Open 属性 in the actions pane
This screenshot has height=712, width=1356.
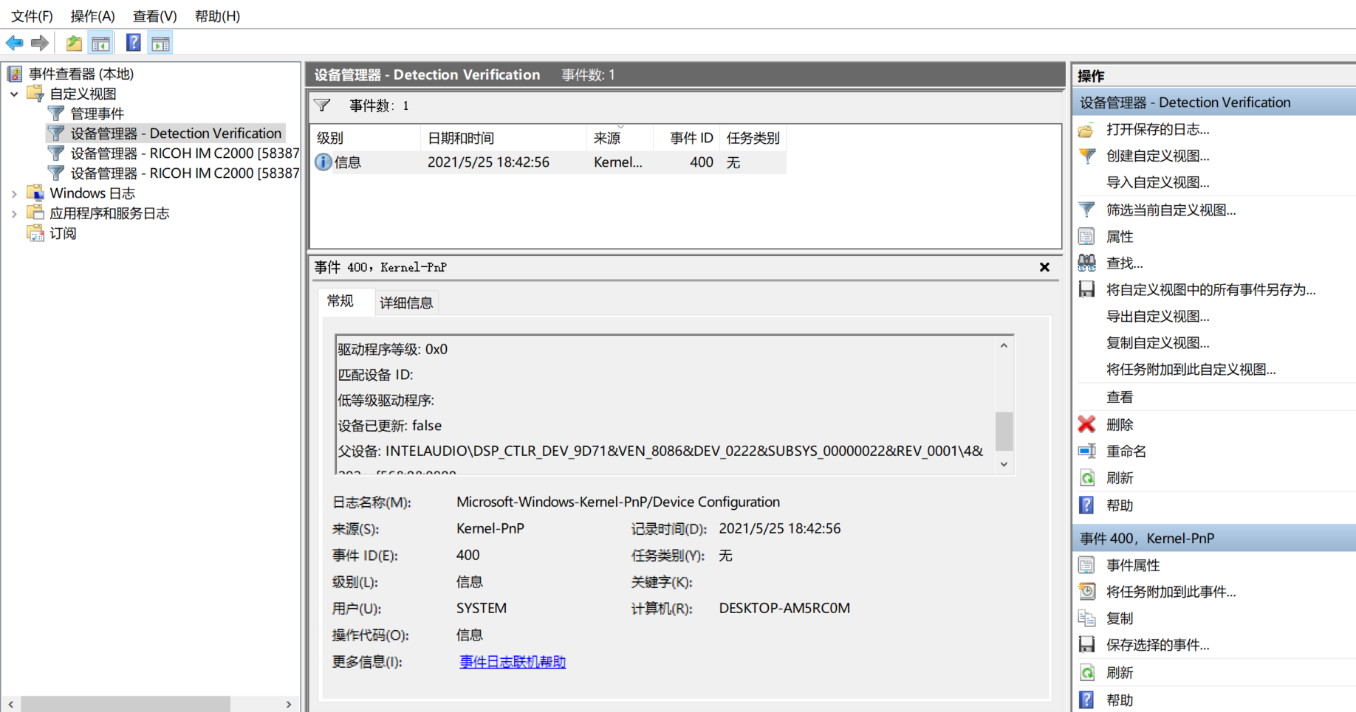[1120, 237]
